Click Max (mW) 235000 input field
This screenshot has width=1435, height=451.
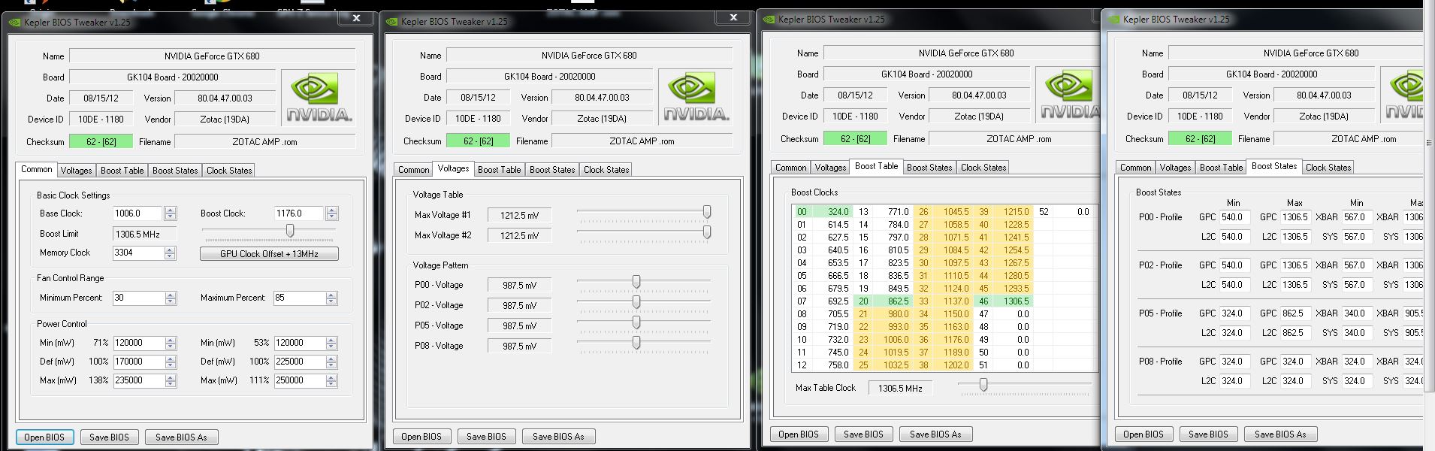click(x=138, y=381)
